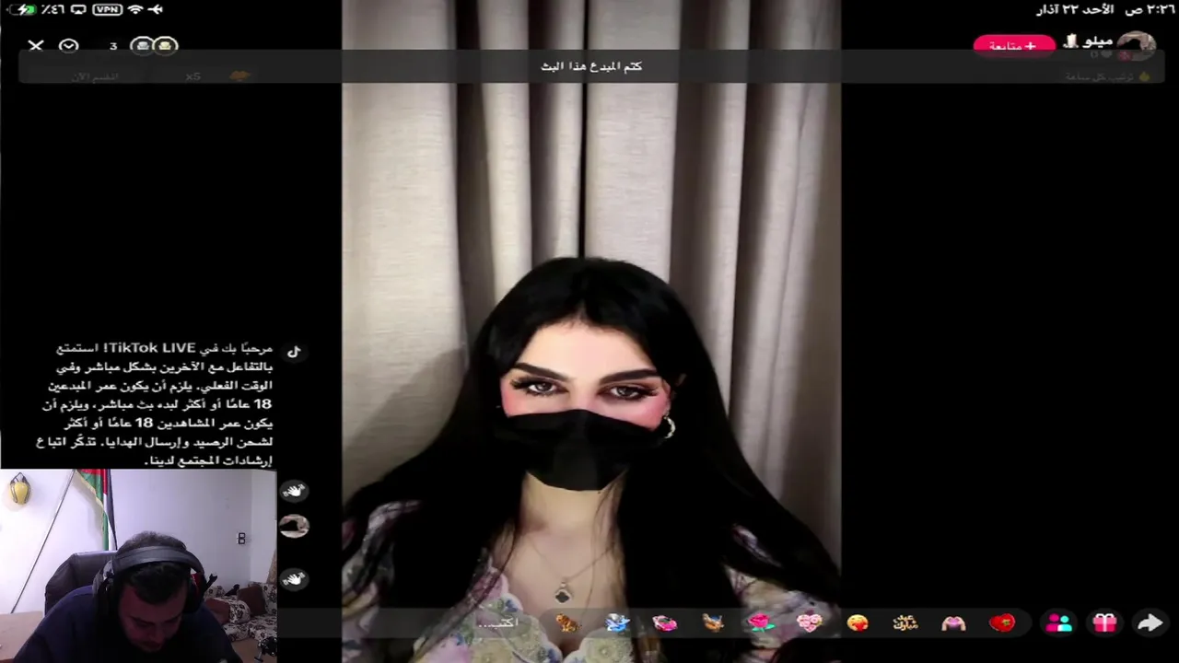Send the pink sports car gift

tap(664, 623)
